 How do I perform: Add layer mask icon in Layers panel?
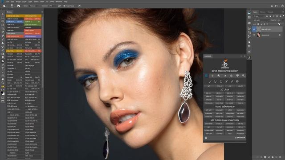click(x=265, y=157)
